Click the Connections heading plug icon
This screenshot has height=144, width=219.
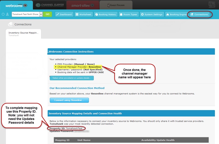click(10, 24)
